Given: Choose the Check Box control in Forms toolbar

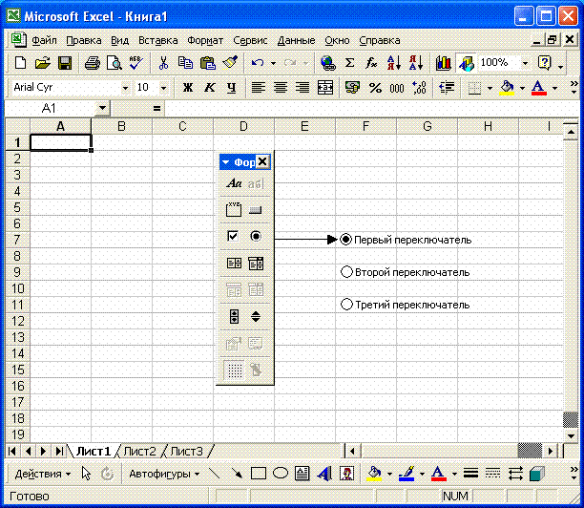Looking at the screenshot, I should [233, 236].
